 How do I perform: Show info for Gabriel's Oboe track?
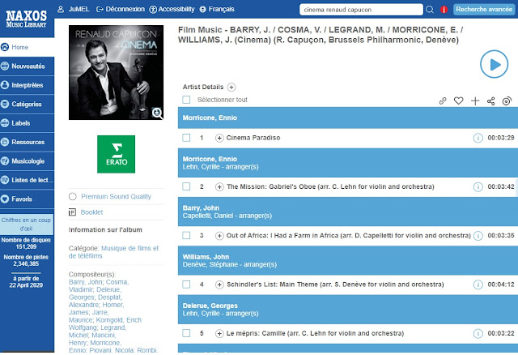[x=478, y=187]
